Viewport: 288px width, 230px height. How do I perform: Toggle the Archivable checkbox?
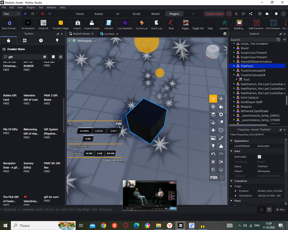(x=259, y=157)
